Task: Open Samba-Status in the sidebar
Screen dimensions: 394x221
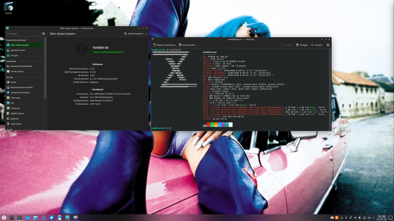Action: 25,72
